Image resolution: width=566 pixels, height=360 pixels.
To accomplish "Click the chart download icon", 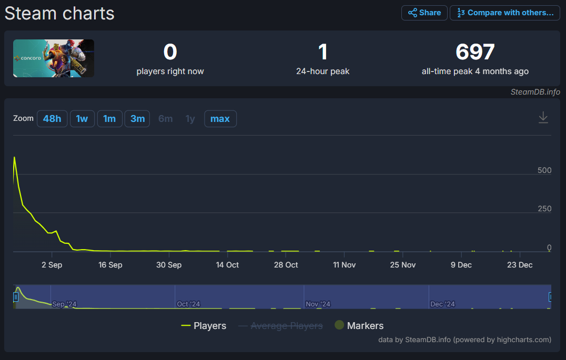I will (x=543, y=118).
